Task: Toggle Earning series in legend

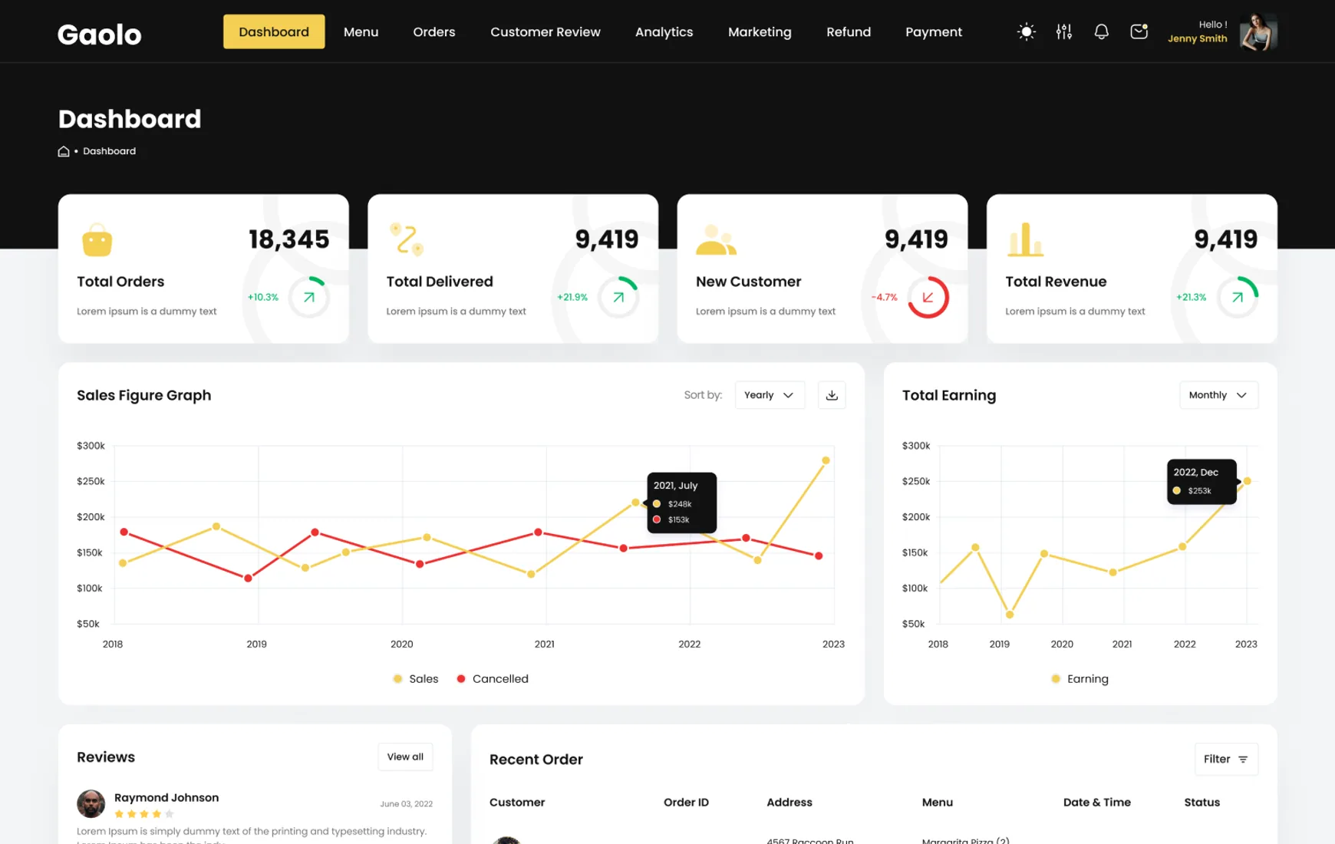Action: pyautogui.click(x=1080, y=679)
